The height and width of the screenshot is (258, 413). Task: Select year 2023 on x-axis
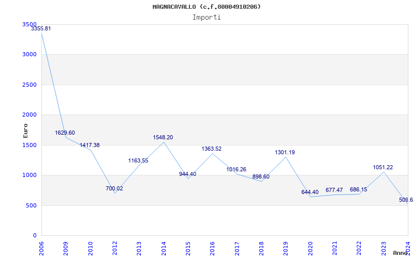coord(384,248)
